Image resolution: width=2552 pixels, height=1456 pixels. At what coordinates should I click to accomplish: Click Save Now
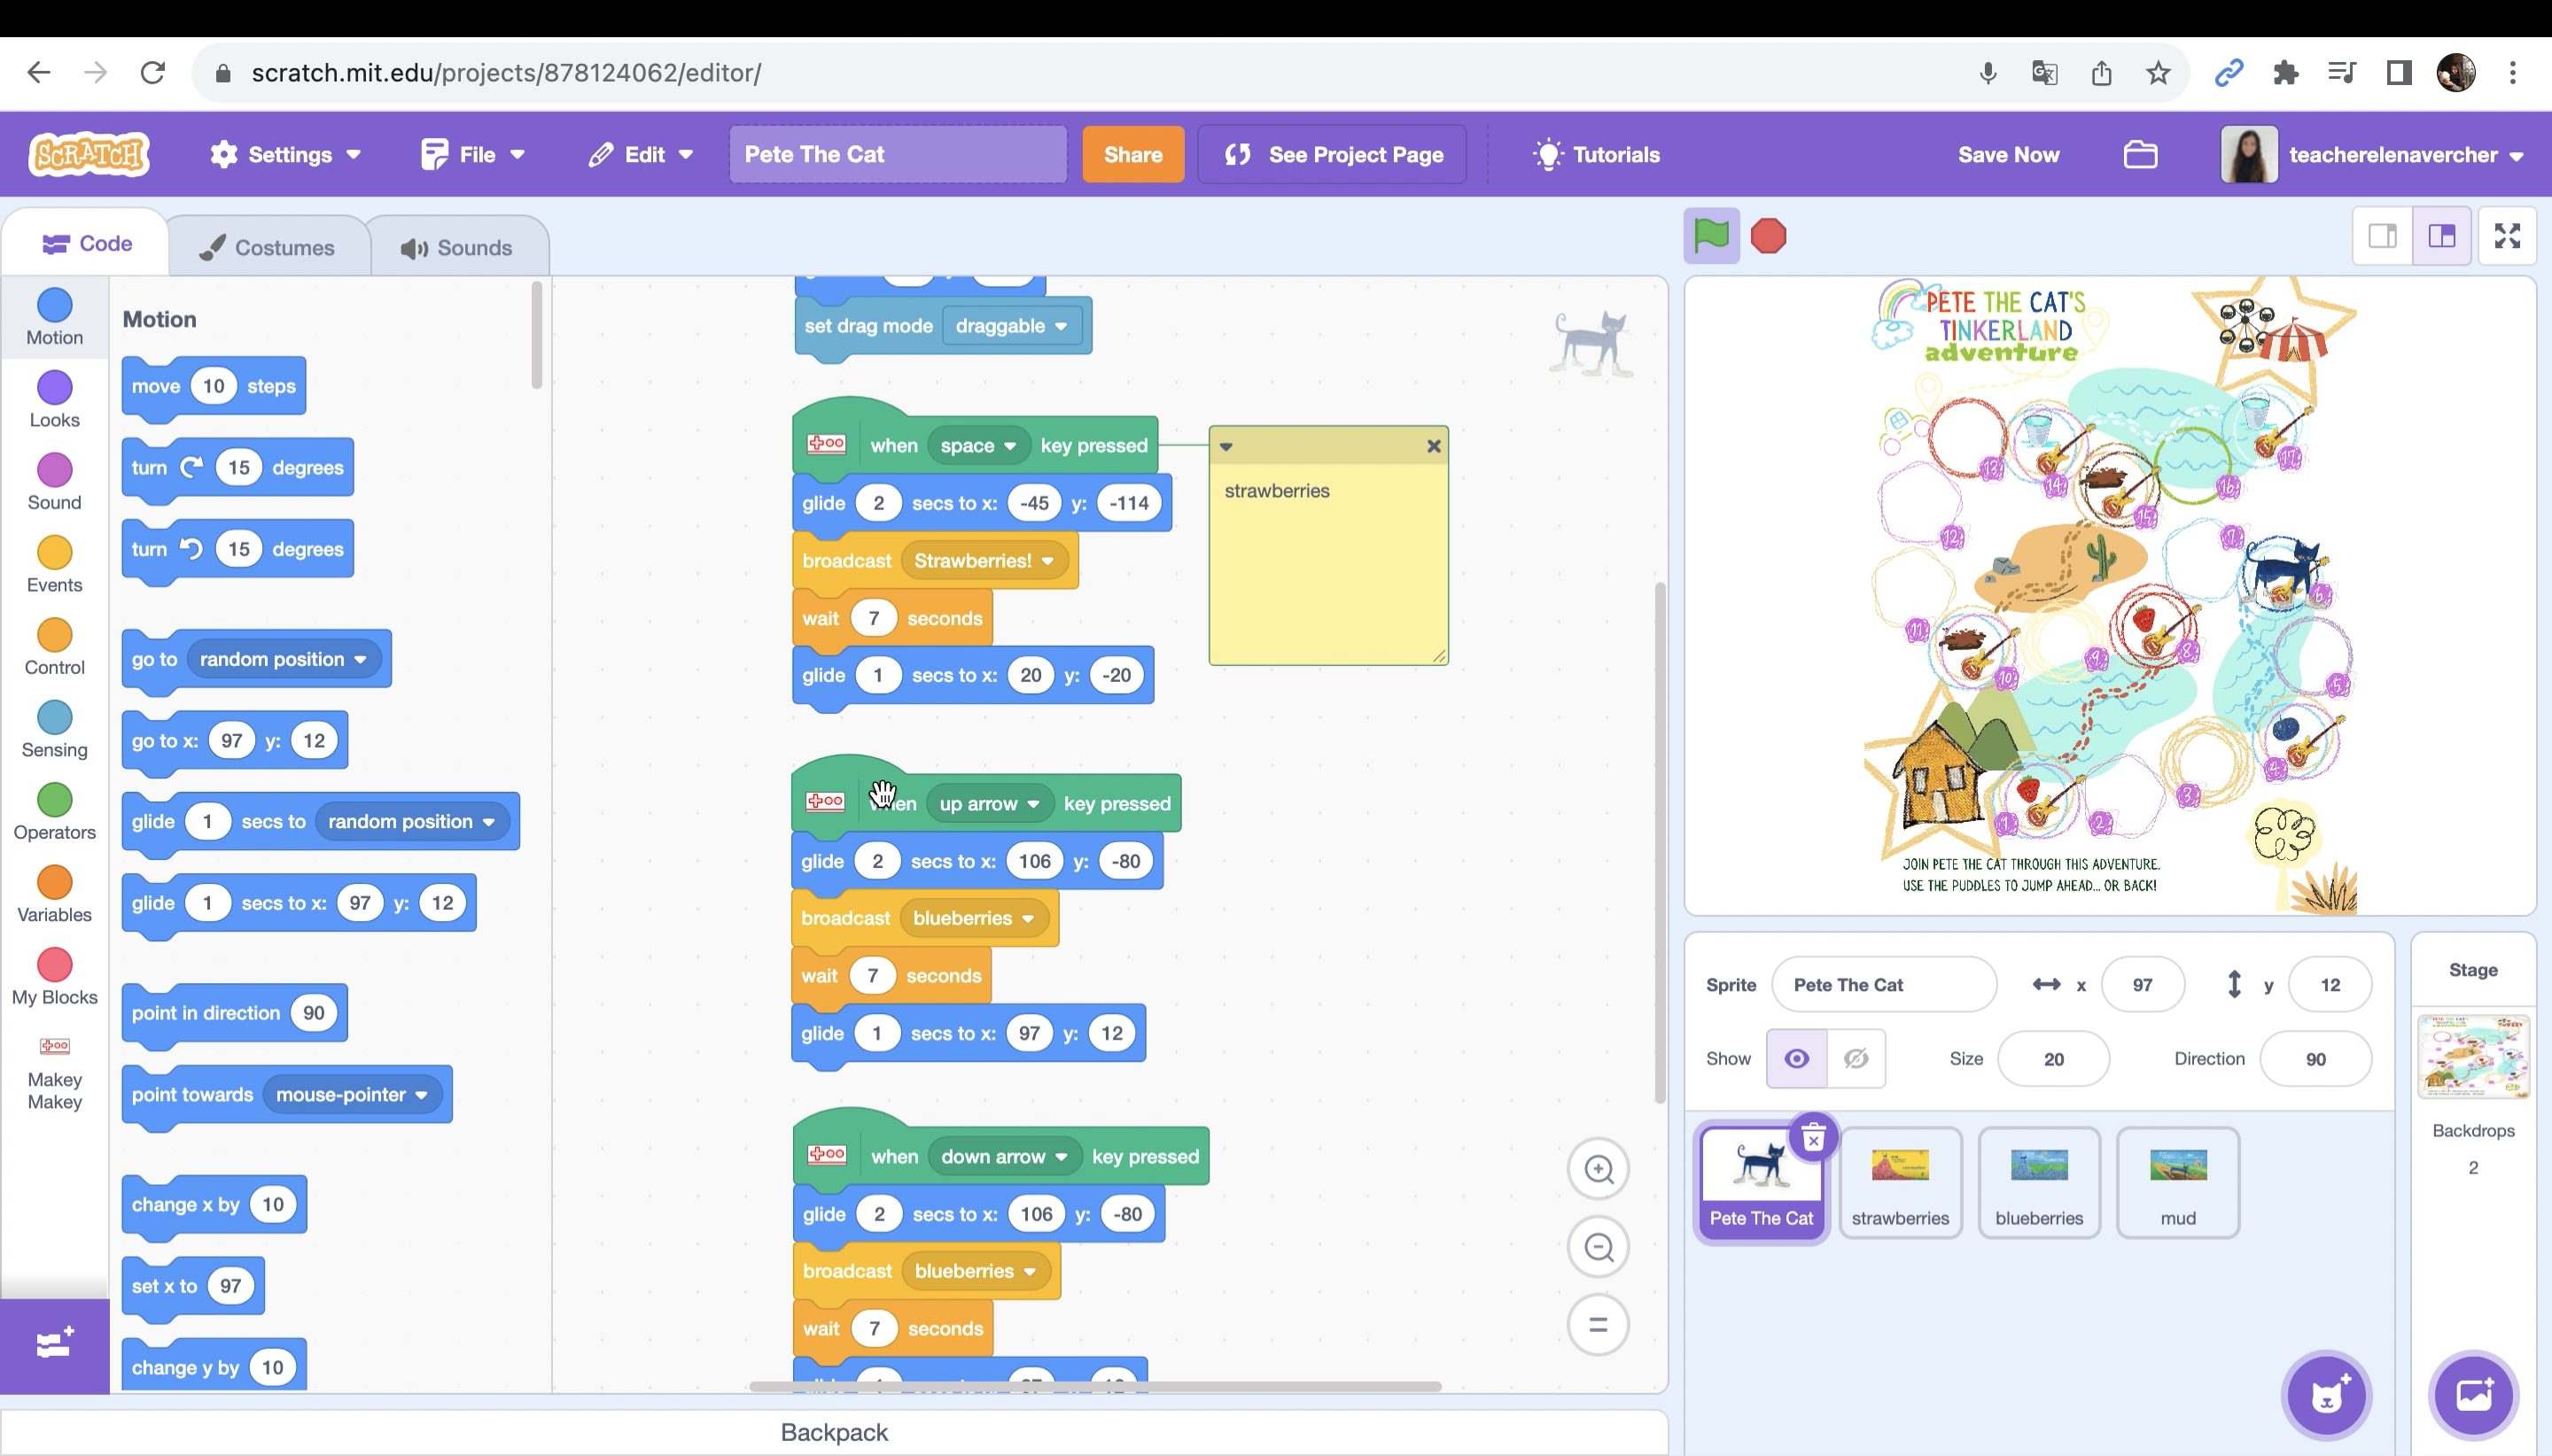pyautogui.click(x=2008, y=155)
